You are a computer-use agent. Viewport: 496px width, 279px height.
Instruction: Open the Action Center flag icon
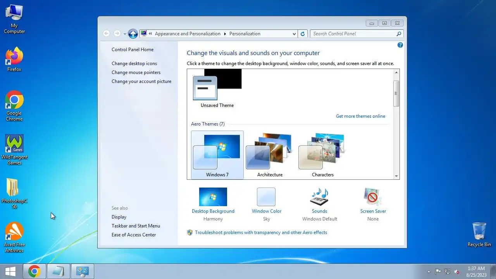[x=438, y=272]
